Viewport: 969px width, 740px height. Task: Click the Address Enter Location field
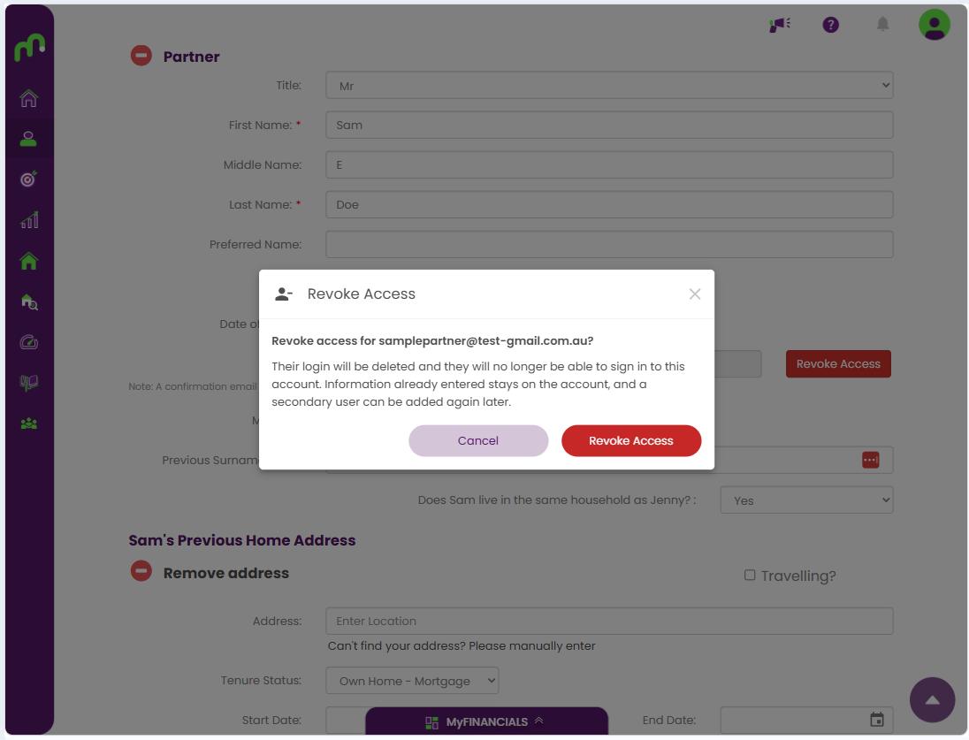point(609,621)
